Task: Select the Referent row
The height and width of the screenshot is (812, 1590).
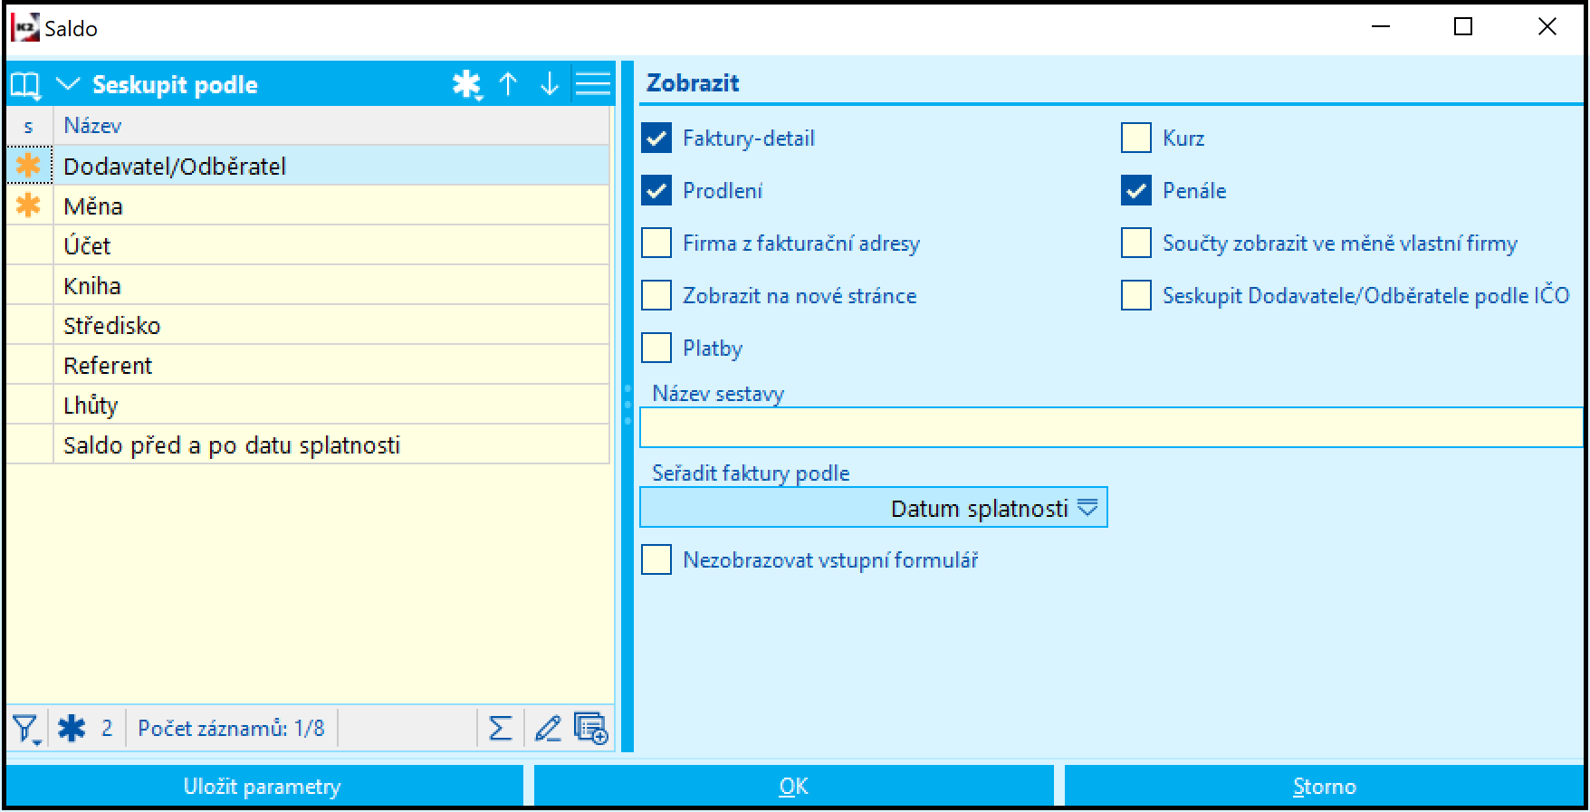Action: click(x=308, y=365)
